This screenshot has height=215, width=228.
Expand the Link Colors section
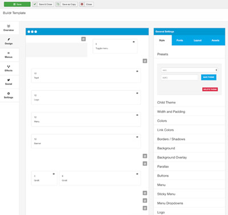189,130
